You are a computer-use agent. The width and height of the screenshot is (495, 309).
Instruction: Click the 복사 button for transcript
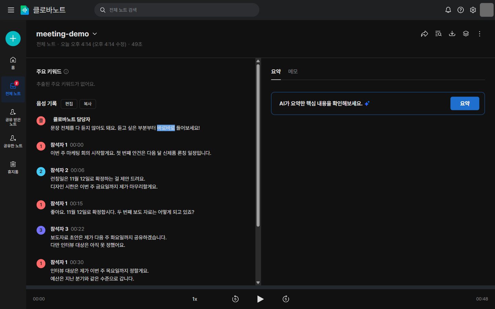click(88, 104)
